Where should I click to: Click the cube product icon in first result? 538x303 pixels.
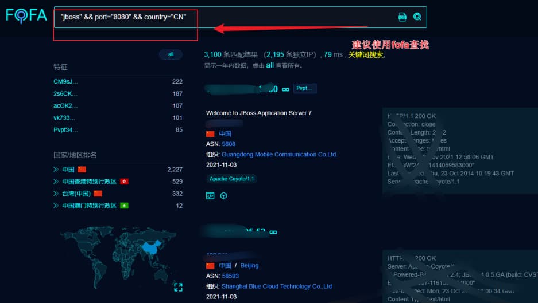pos(224,196)
